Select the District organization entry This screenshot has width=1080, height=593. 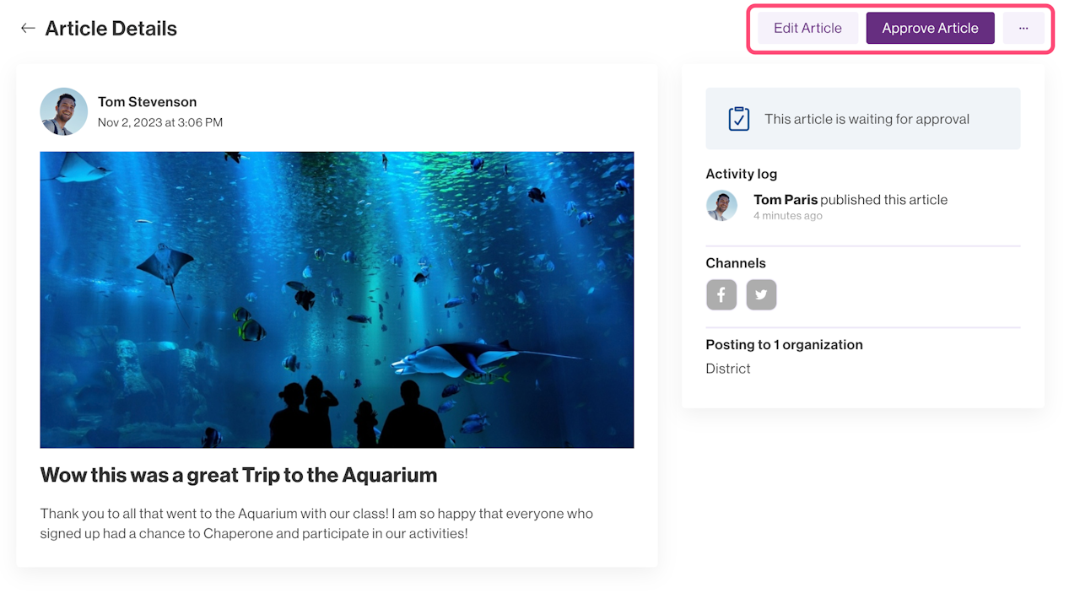(728, 369)
